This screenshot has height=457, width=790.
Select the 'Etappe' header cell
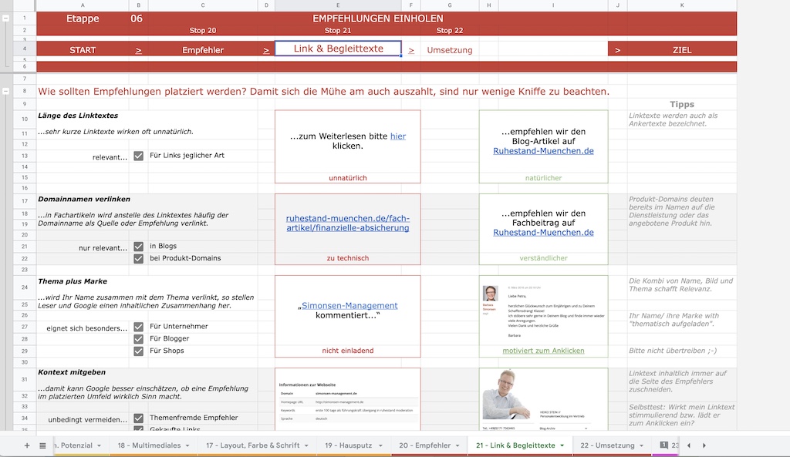pos(83,18)
